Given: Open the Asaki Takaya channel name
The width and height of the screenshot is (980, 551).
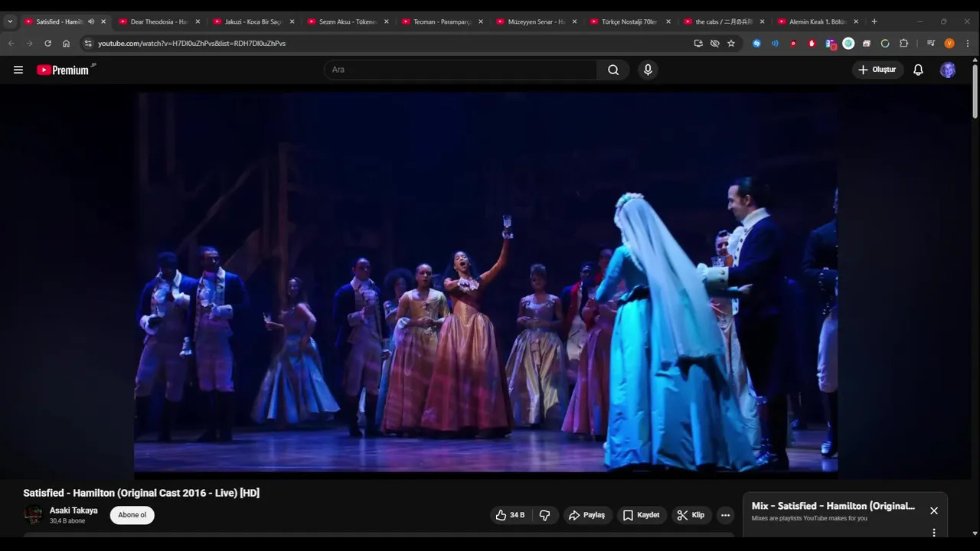Looking at the screenshot, I should (x=73, y=510).
